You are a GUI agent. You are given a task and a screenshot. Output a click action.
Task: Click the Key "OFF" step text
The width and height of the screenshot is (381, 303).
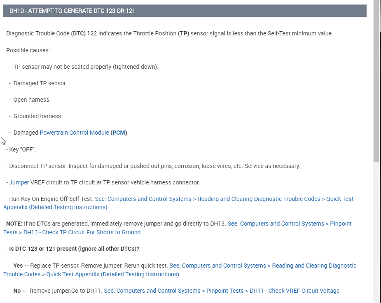[23, 149]
